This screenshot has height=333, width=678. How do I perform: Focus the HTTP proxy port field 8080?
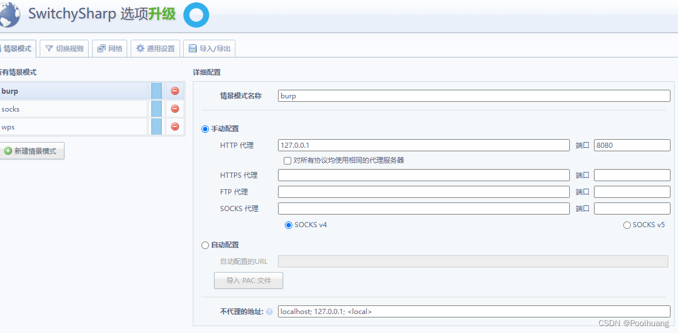point(632,145)
